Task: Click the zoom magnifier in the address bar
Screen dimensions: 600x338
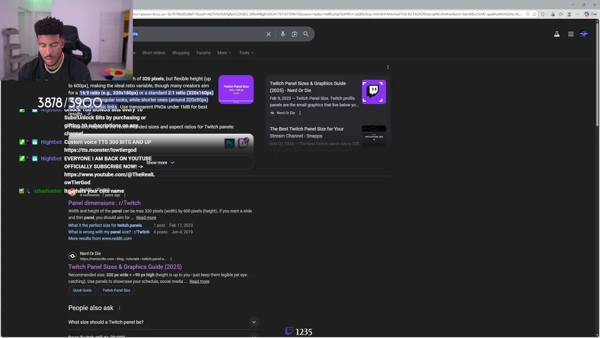Action: click(x=528, y=14)
